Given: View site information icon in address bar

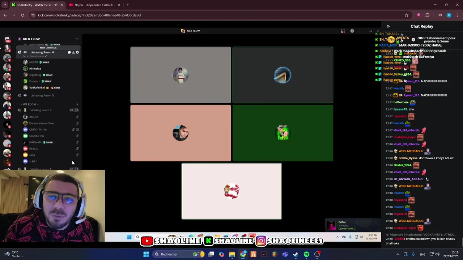Looking at the screenshot, I should [33, 15].
